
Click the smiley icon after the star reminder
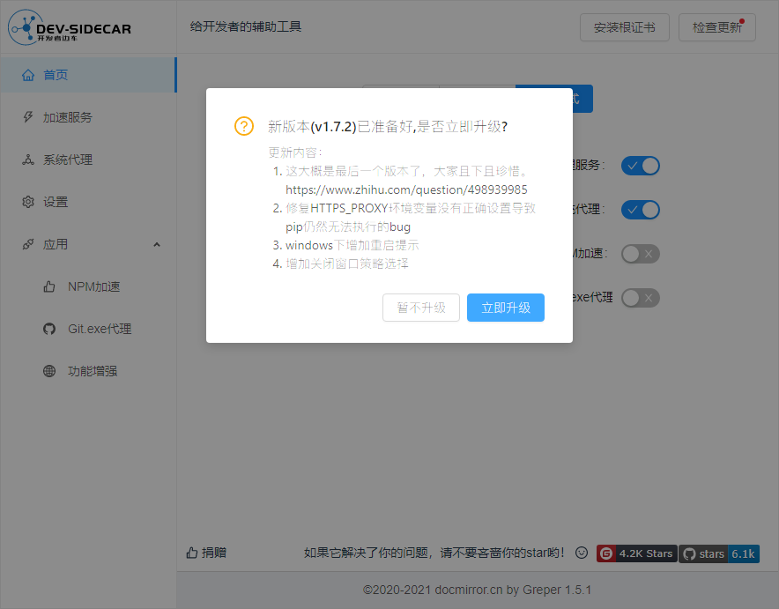tap(581, 553)
